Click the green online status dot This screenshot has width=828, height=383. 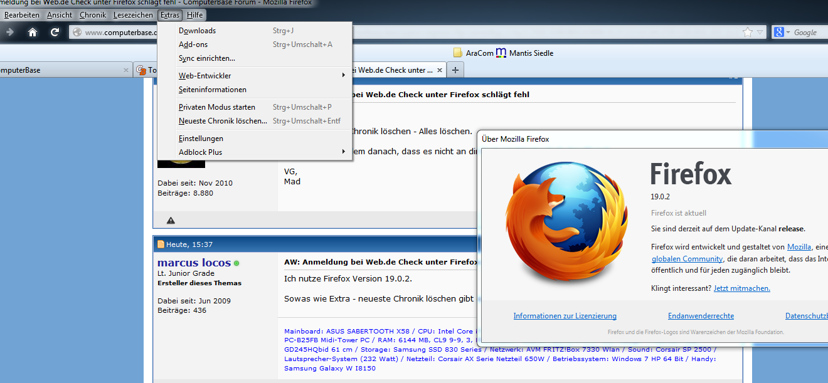point(236,263)
